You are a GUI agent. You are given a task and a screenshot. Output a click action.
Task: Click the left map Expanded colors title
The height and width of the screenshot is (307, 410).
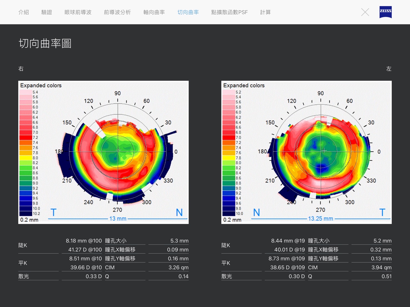click(244, 85)
